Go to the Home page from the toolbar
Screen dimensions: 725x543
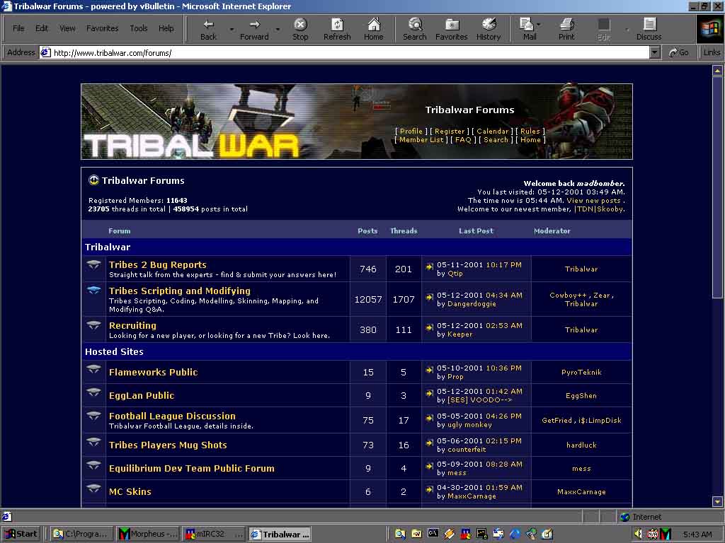[374, 30]
